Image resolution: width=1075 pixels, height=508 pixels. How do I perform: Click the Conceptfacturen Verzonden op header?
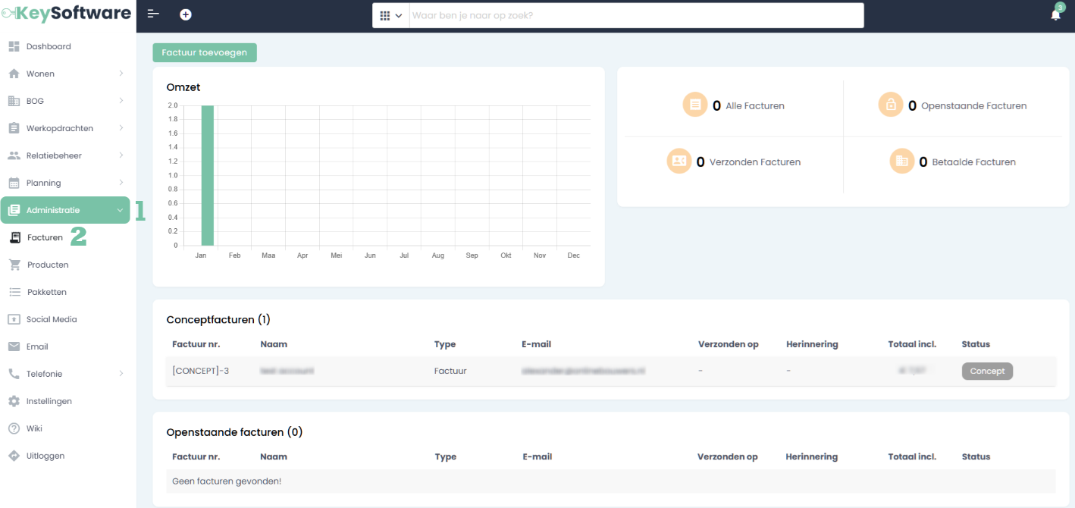729,344
